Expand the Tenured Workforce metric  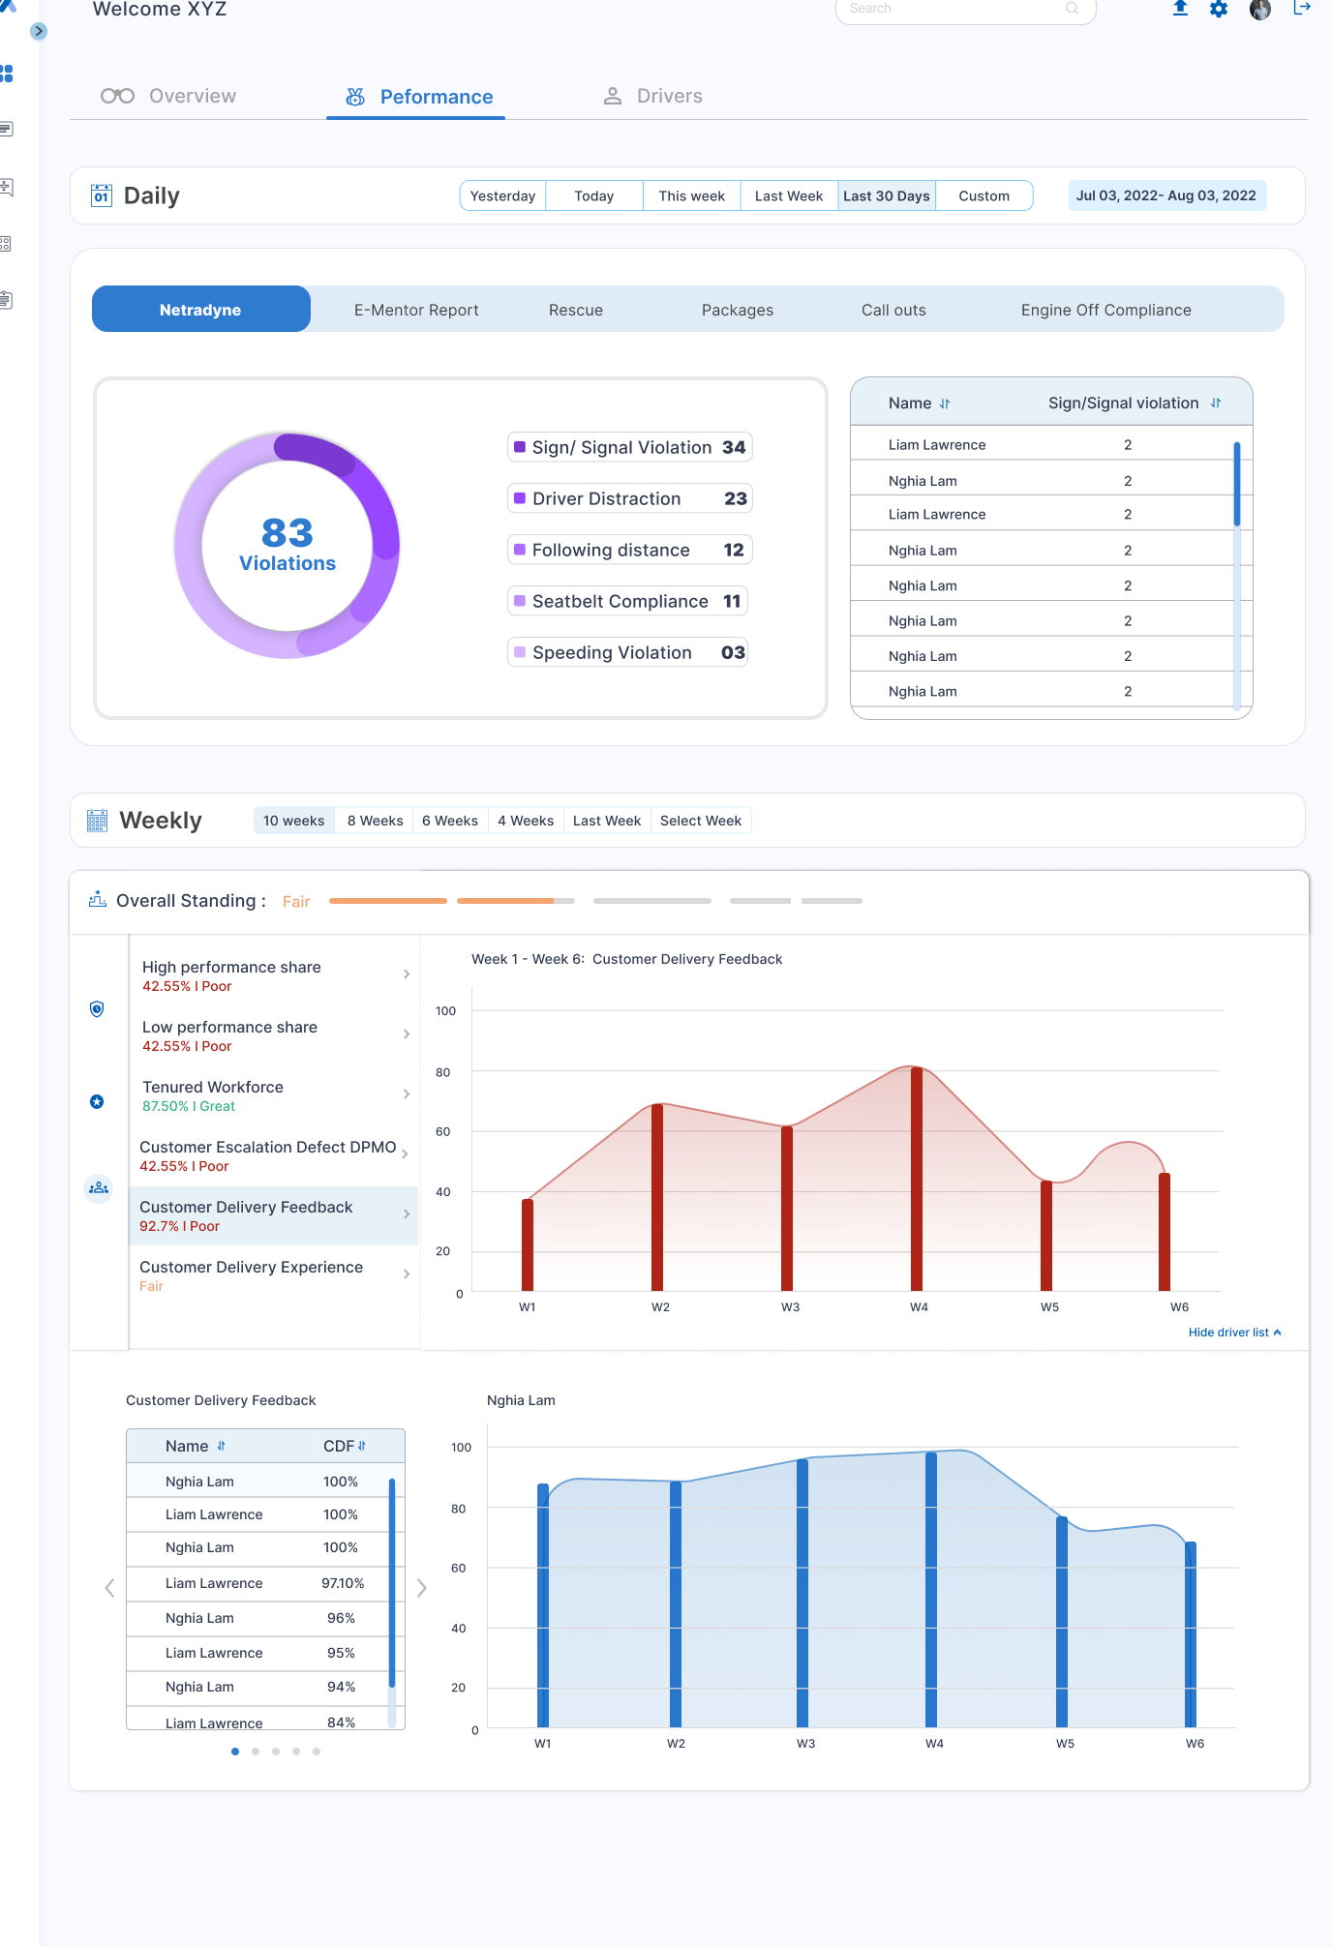[x=406, y=1094]
